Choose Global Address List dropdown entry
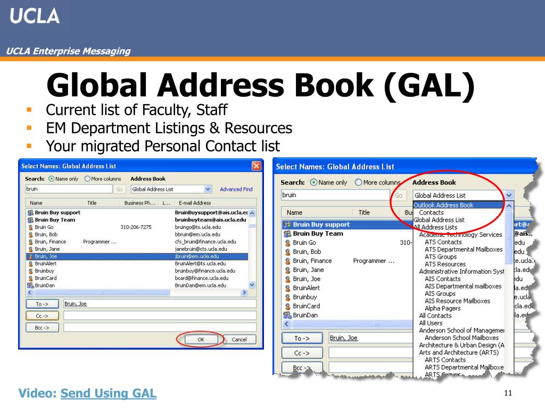This screenshot has width=545, height=408. [439, 220]
